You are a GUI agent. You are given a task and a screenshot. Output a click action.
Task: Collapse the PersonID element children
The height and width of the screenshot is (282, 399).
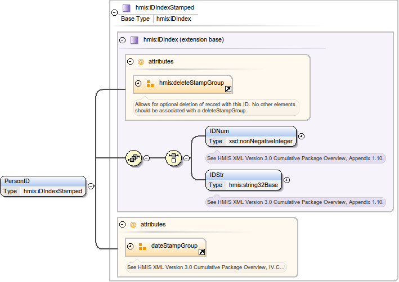[91, 187]
